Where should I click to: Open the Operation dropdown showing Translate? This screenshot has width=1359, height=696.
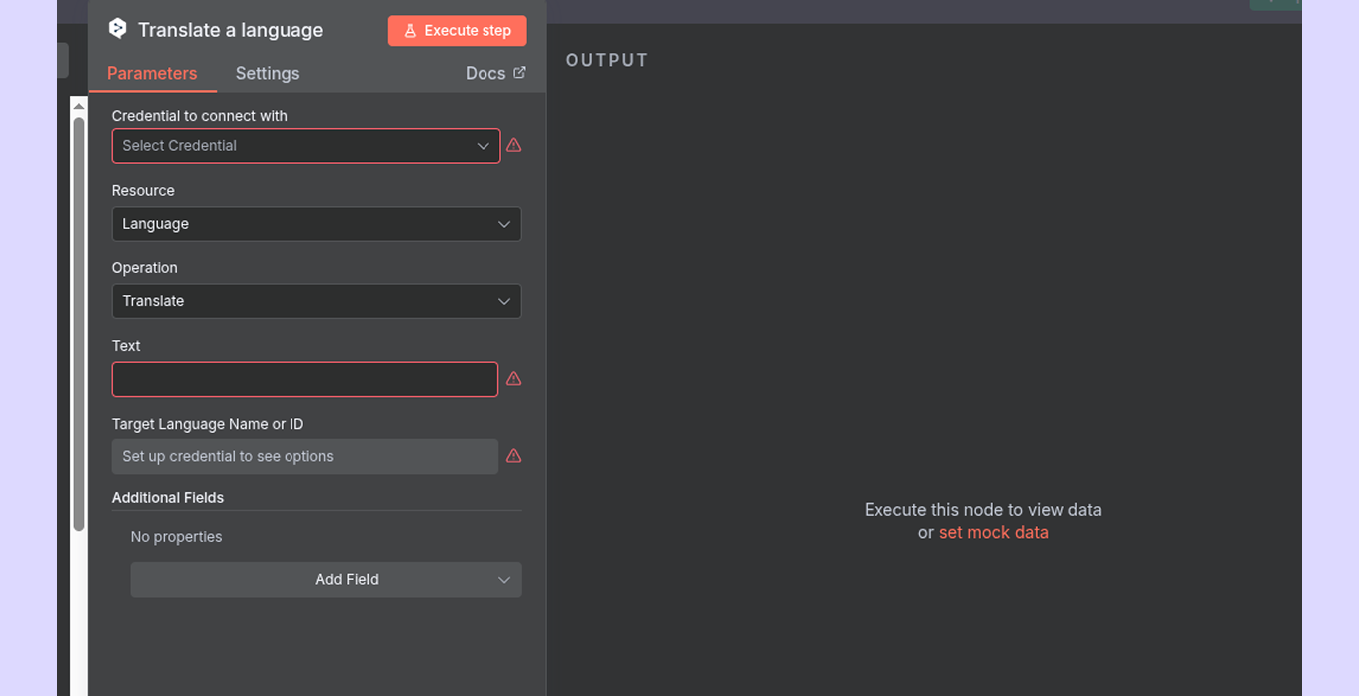(x=316, y=301)
